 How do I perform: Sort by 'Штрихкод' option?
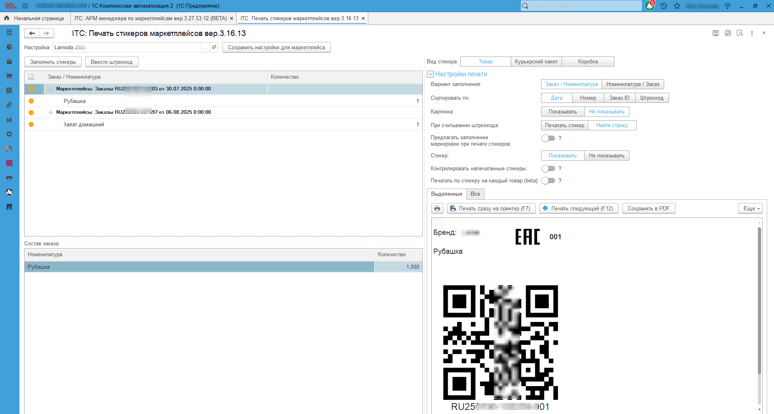point(652,98)
